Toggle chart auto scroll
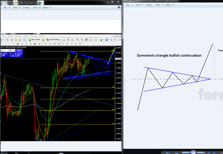223x154 pixels. 92,40
